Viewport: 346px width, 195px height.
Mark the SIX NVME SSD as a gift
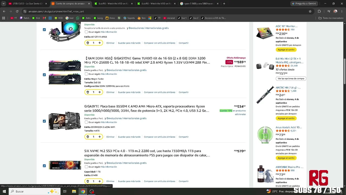point(86,167)
